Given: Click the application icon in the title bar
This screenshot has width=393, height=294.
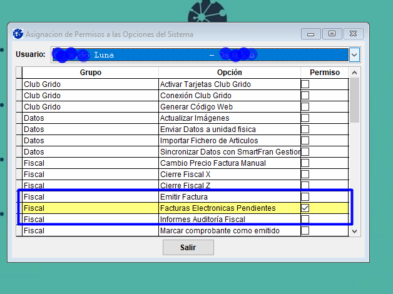Looking at the screenshot, I should tap(18, 34).
